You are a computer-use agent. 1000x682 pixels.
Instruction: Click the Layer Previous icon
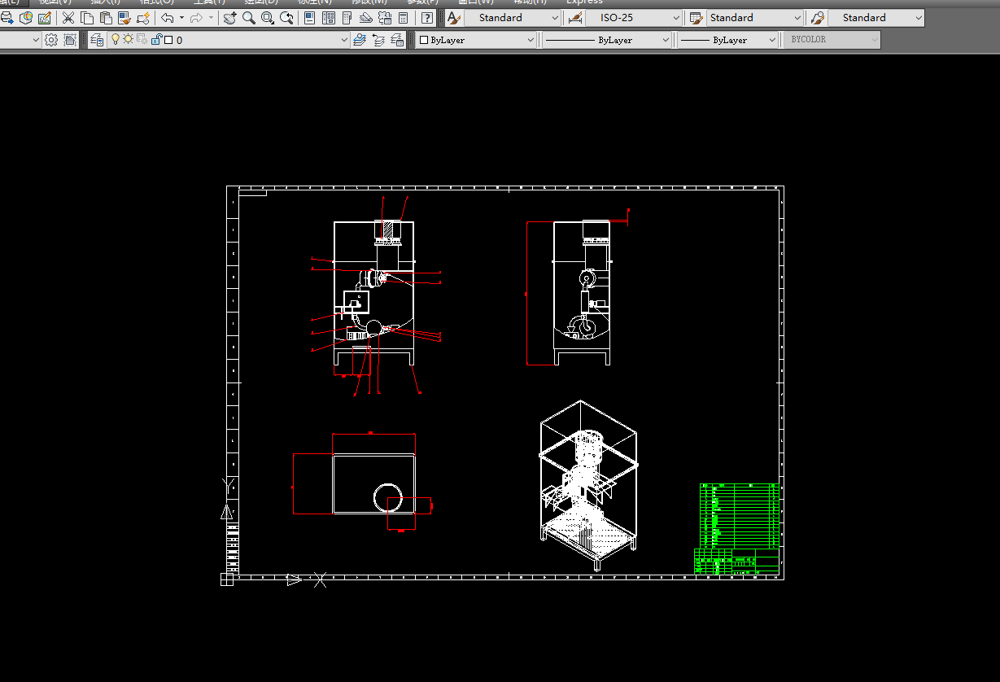378,39
